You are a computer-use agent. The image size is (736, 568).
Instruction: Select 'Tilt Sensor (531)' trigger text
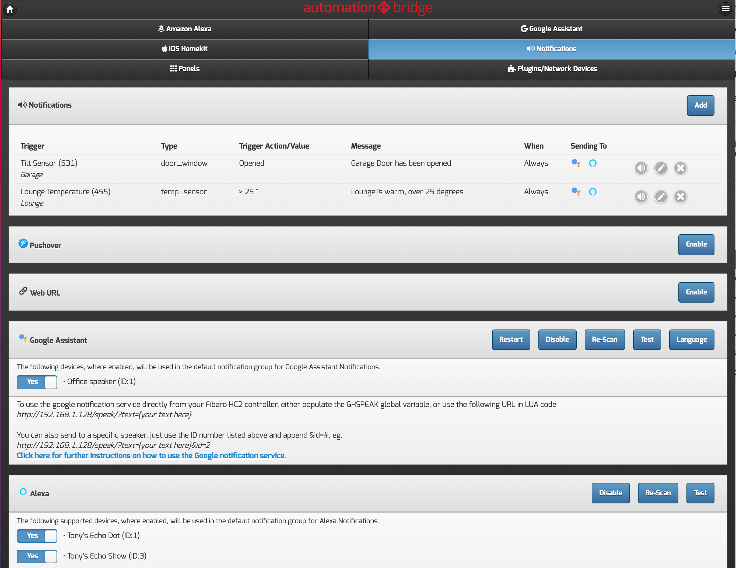tap(49, 163)
